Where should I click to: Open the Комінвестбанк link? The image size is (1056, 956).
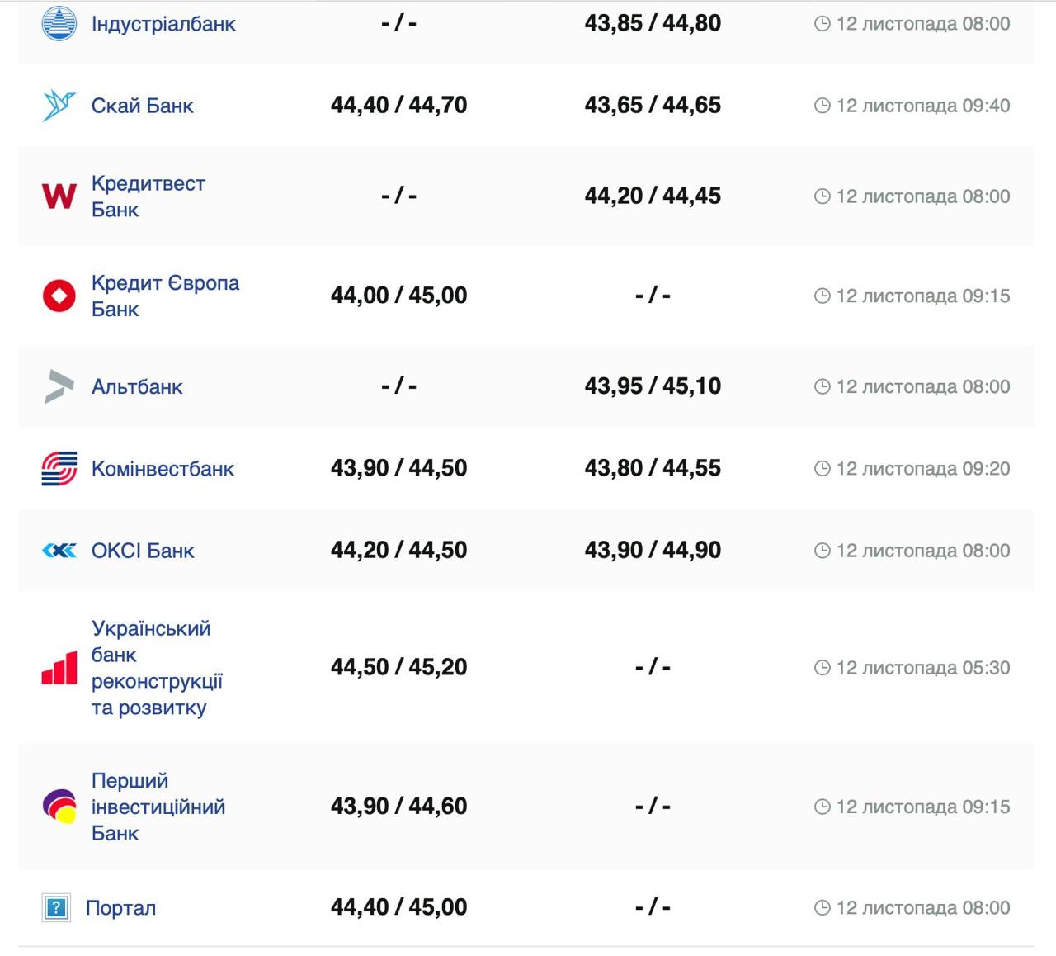163,469
